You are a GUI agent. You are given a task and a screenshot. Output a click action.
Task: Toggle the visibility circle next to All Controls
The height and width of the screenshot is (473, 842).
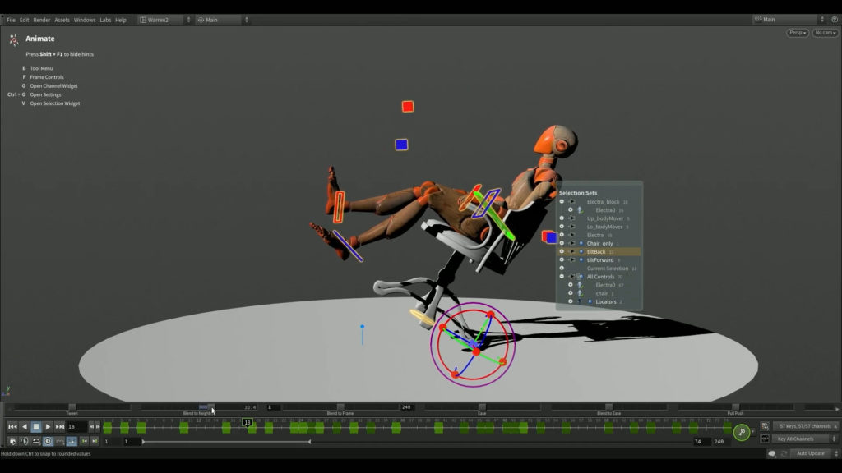pos(562,276)
